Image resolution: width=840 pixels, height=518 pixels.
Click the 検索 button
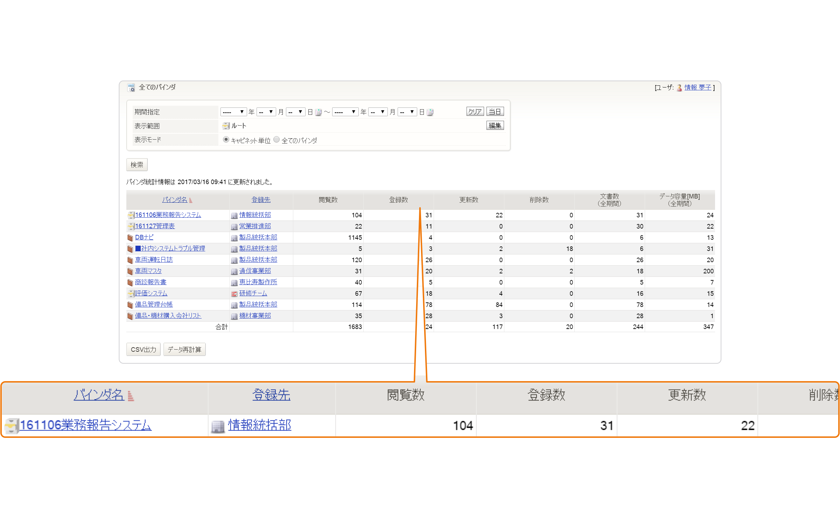click(137, 165)
